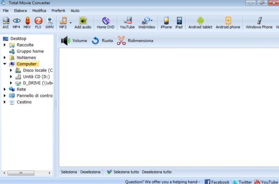Click the panel splitter grip handle
279x184 pixels.
tap(56, 105)
